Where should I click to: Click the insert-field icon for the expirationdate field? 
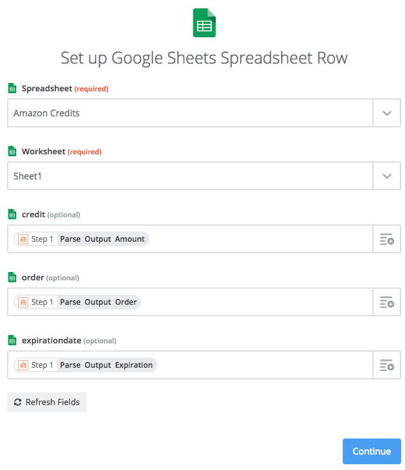pyautogui.click(x=386, y=365)
